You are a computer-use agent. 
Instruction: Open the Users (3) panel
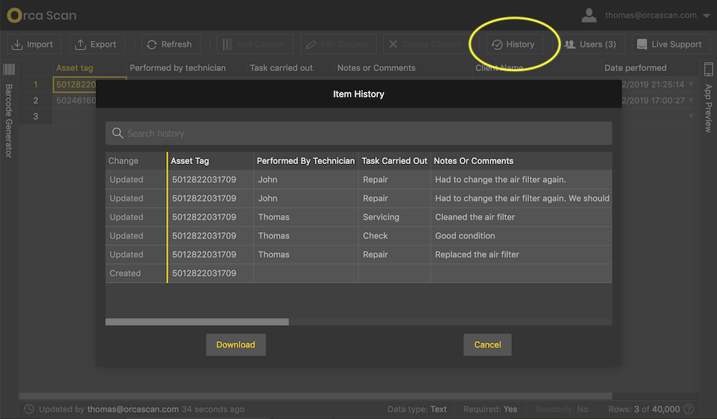590,44
